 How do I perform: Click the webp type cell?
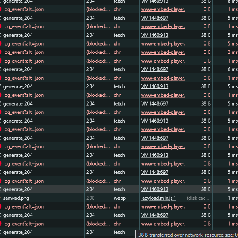(120, 198)
